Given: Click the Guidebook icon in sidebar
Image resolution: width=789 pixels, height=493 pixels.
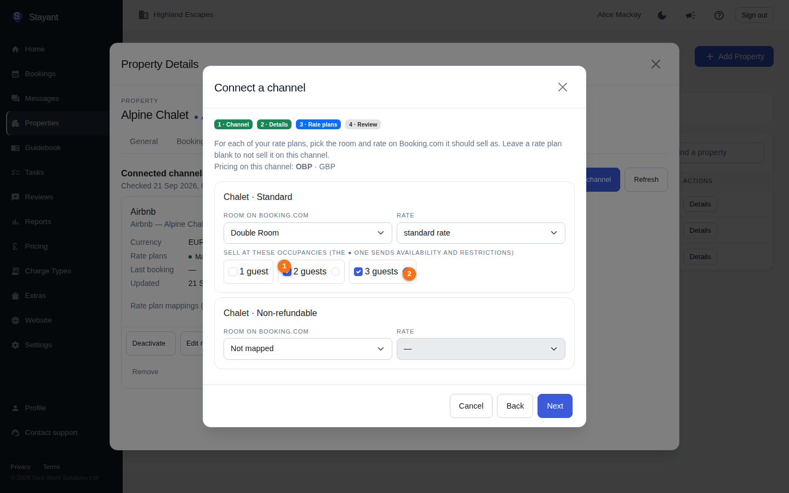Looking at the screenshot, I should coord(15,148).
